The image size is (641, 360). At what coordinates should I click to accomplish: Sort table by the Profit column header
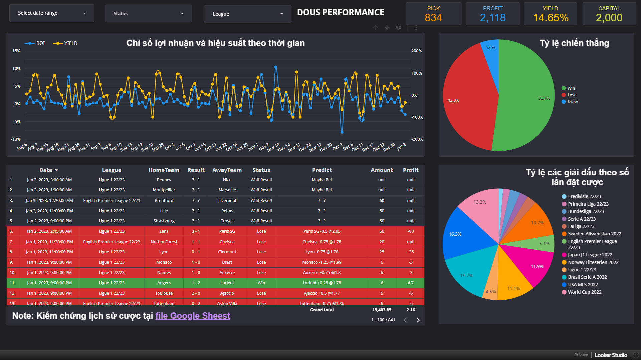(410, 170)
